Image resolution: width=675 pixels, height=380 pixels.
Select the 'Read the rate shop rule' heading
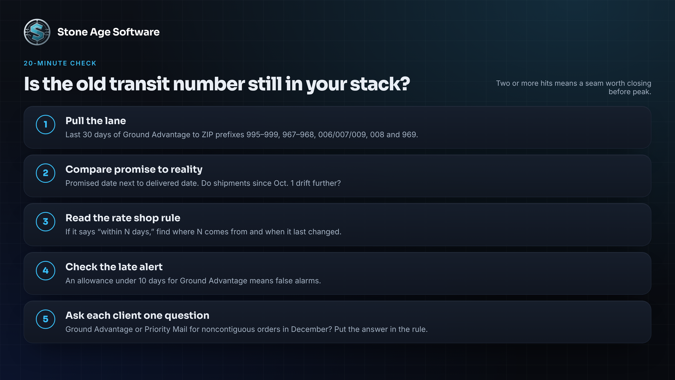tap(123, 218)
